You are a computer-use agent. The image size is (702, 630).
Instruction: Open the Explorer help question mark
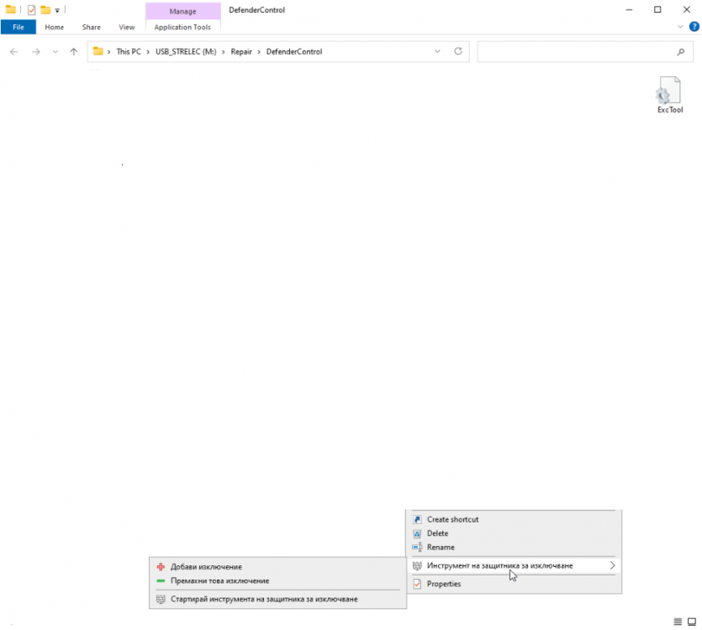tap(694, 27)
